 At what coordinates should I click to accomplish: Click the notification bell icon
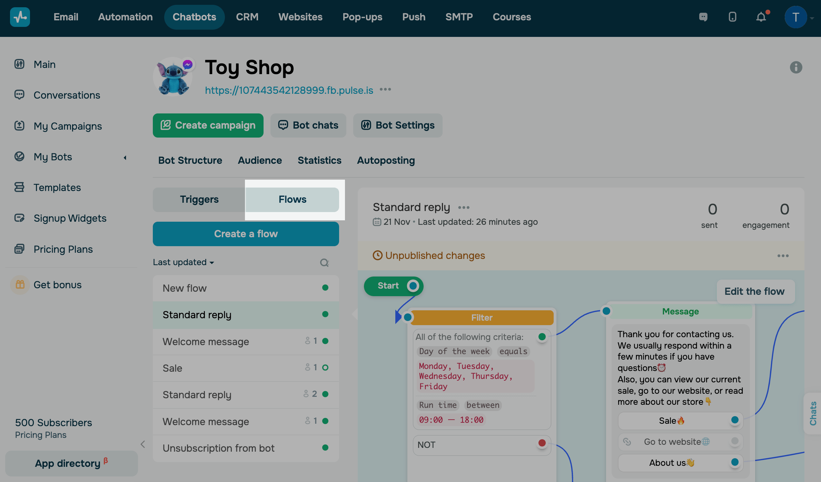(761, 17)
